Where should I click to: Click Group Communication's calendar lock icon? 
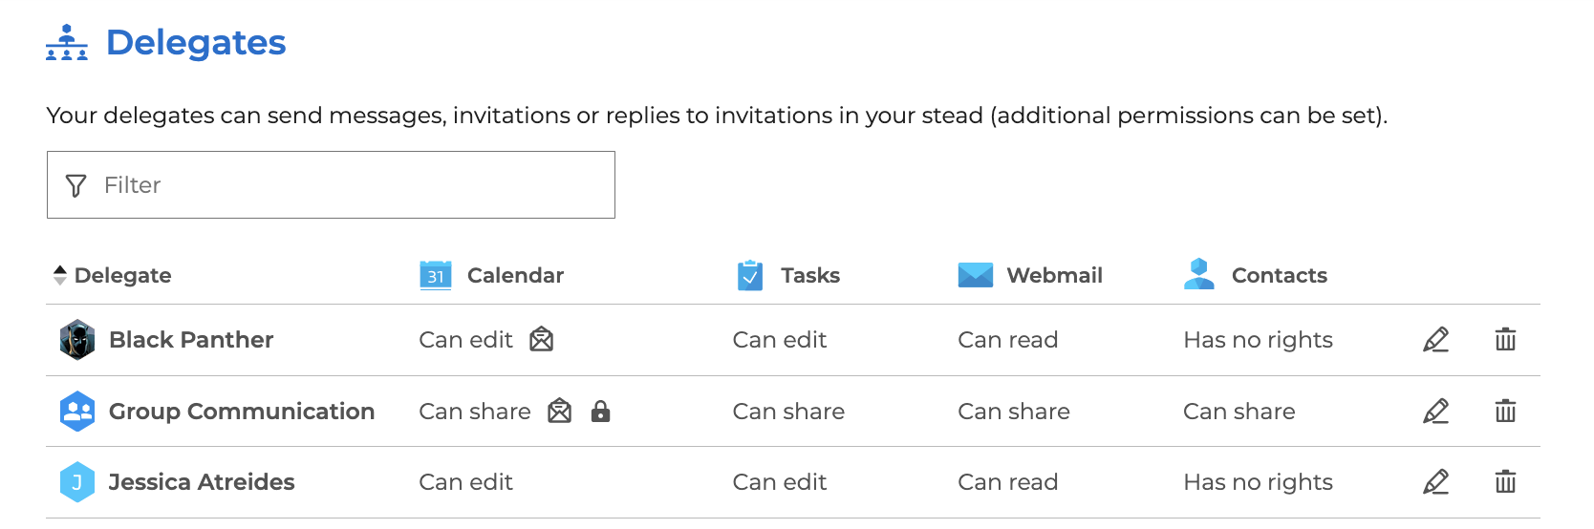pos(600,412)
